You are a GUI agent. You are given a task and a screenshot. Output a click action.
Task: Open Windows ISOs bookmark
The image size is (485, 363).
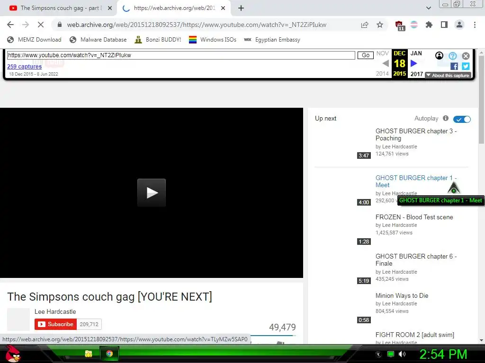213,40
